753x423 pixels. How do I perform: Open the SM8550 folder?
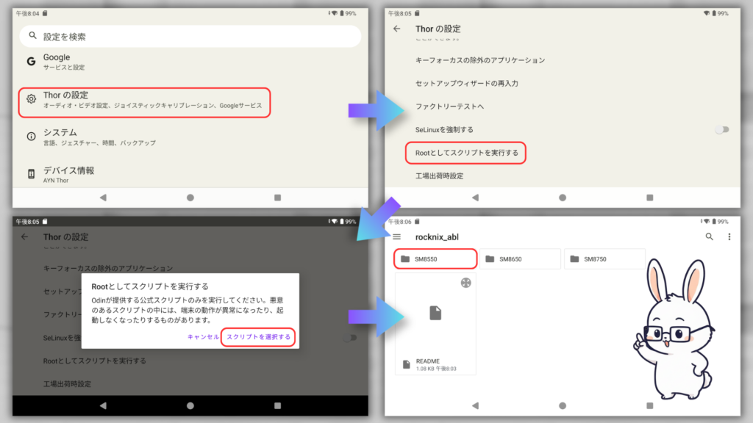tap(435, 259)
